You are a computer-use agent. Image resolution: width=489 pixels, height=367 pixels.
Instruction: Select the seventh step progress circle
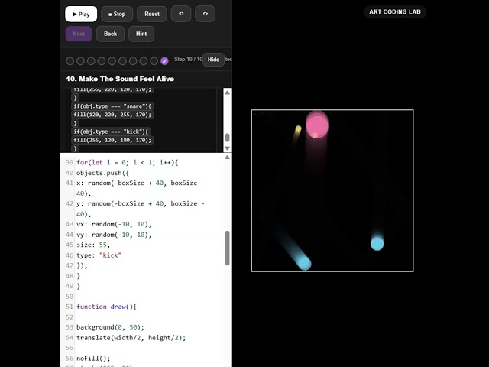coord(133,61)
